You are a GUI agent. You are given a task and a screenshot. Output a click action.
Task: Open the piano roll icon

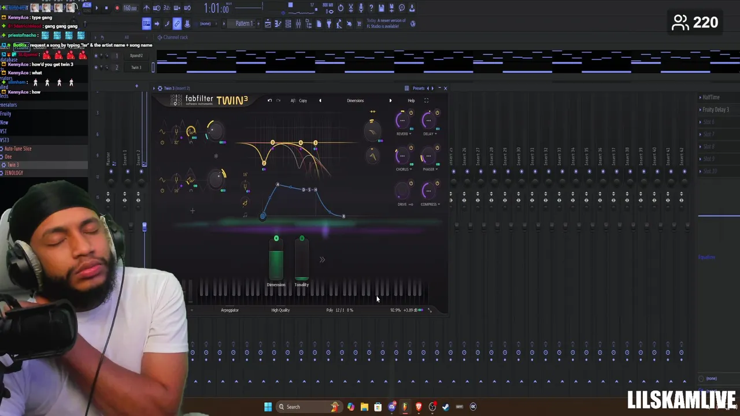click(x=278, y=24)
